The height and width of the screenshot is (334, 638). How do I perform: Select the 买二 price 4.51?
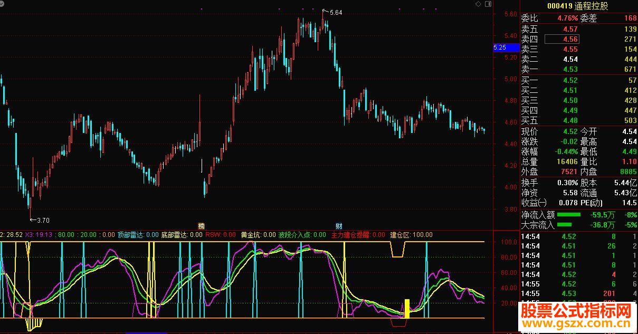tap(570, 91)
